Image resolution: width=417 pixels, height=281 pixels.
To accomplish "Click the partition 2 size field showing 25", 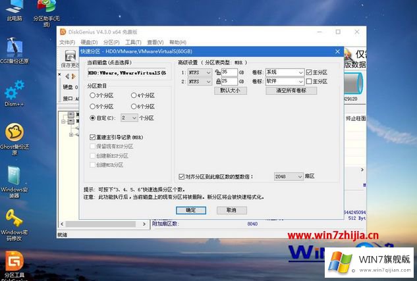I will [x=229, y=81].
